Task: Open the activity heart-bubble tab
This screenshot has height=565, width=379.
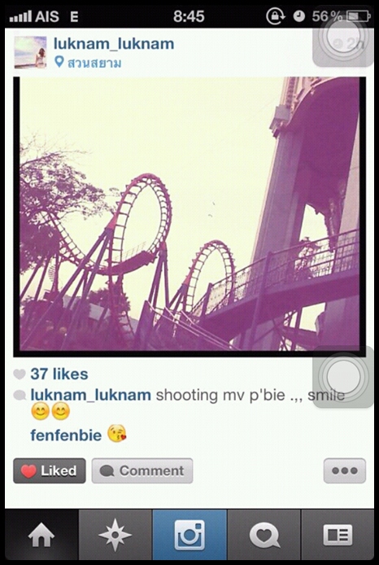Action: coord(264,536)
